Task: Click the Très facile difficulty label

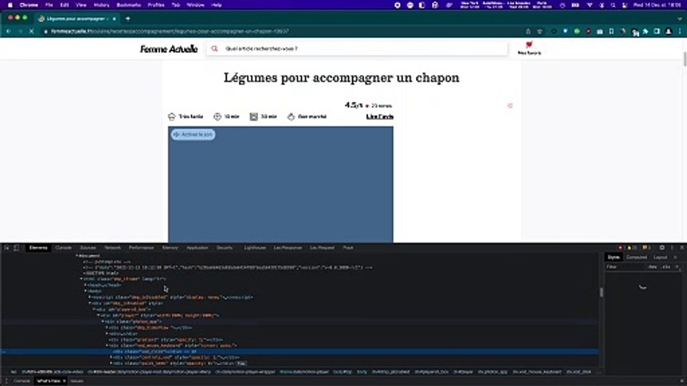Action: pos(191,116)
